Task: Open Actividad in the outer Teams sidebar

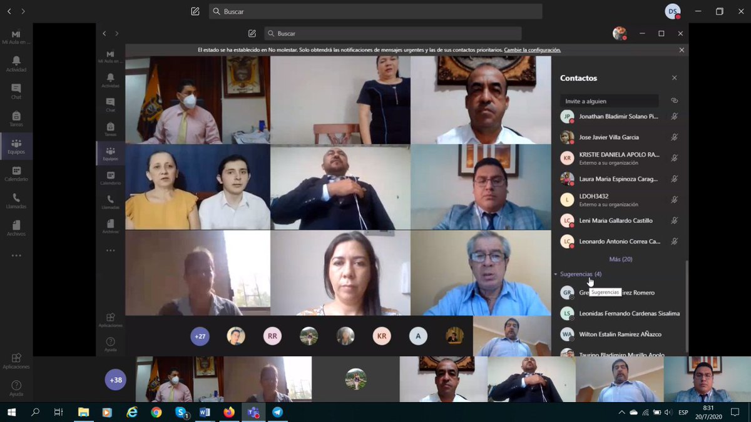Action: click(16, 63)
